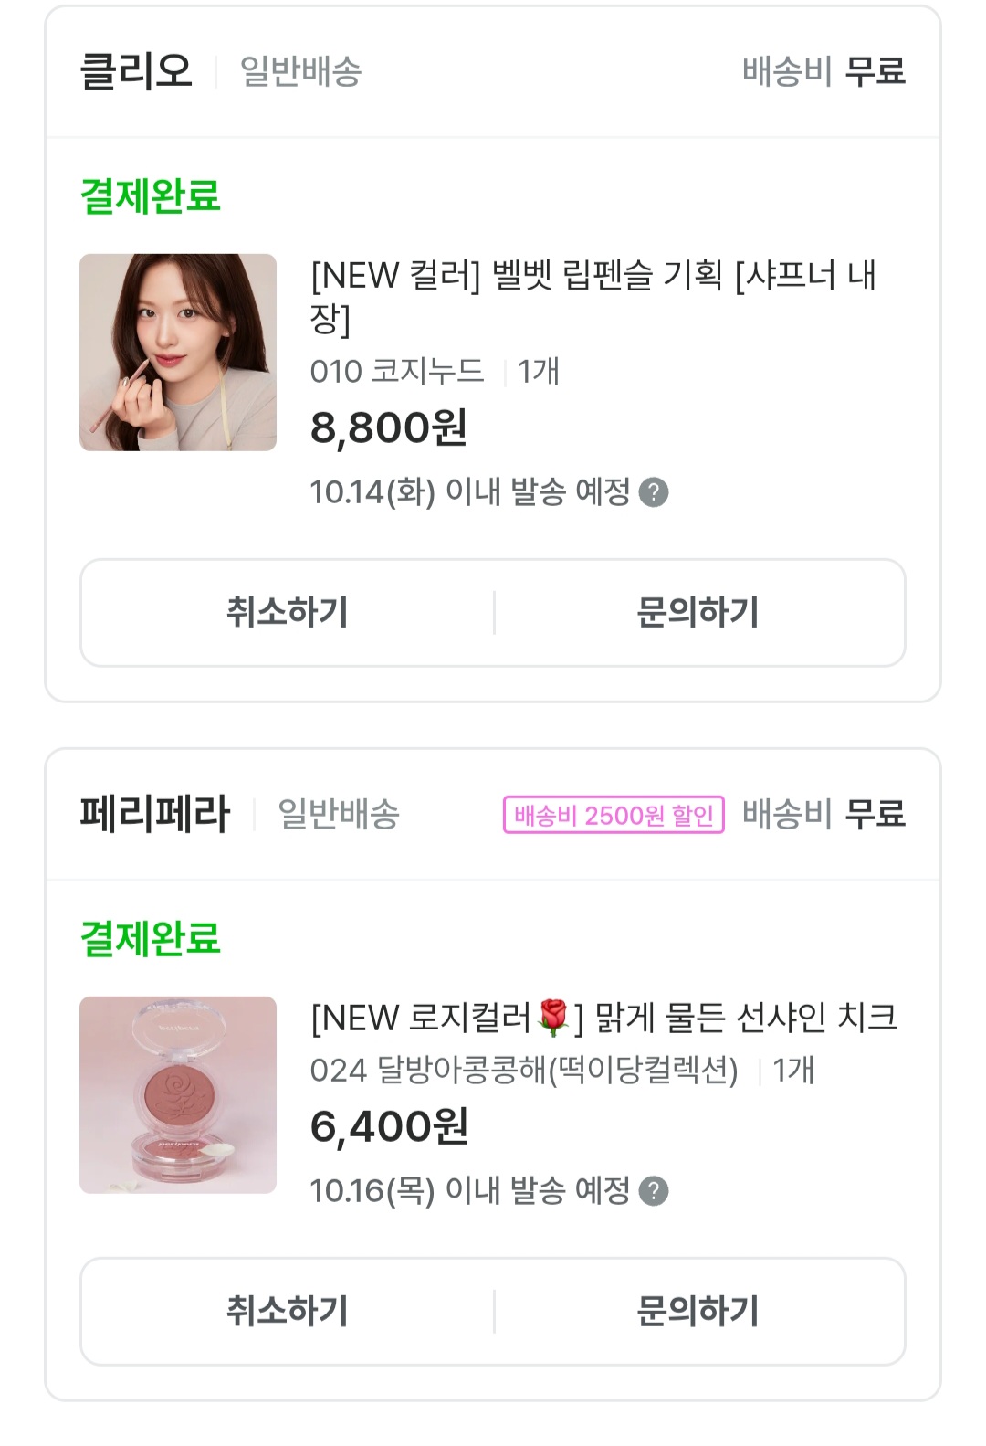Open the 페리페라 blush product thumbnail
Screen dimensions: 986x1446
tap(178, 1095)
